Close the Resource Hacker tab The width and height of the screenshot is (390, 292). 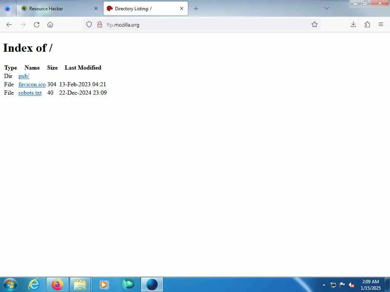pos(96,8)
